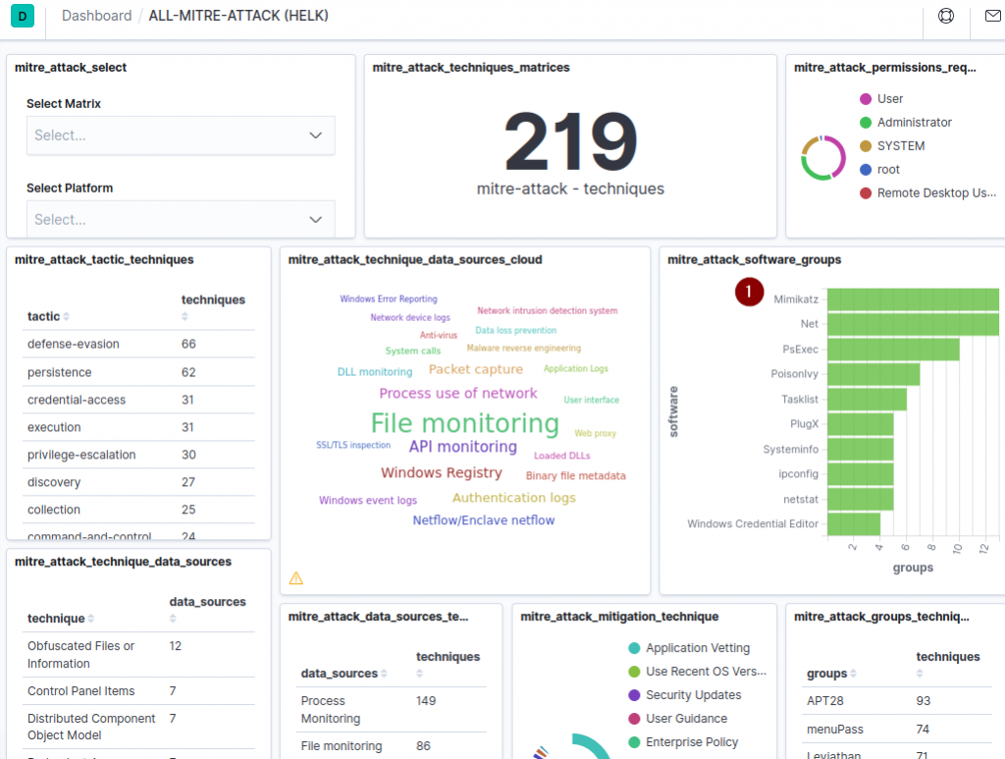The image size is (1005, 759).
Task: Sort the data_sources name column in data sources techniques panel
Action: 384,674
